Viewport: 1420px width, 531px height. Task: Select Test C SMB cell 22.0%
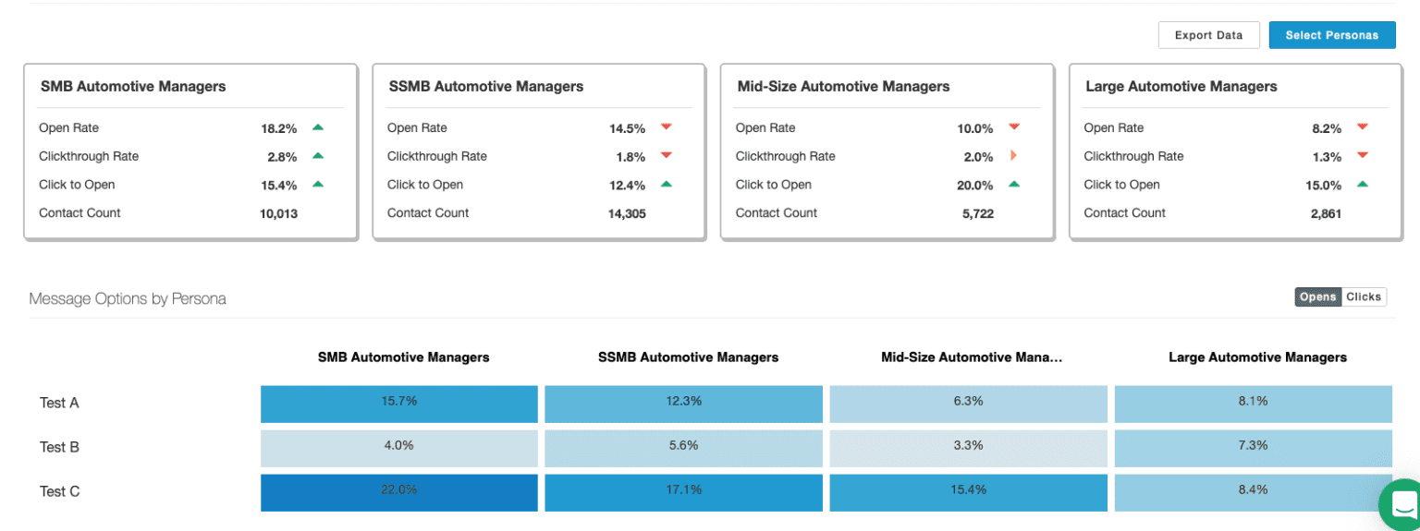click(x=398, y=490)
